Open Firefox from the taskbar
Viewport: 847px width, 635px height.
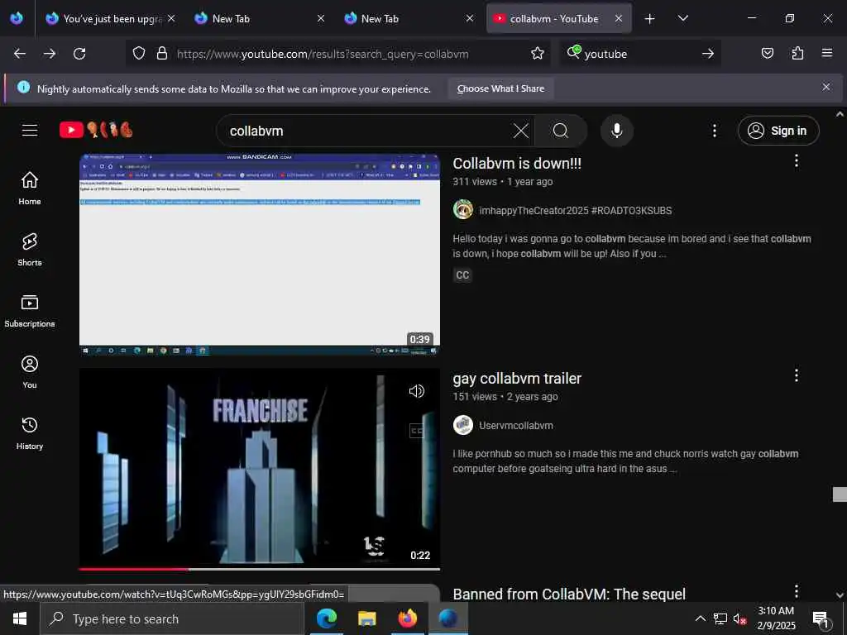[407, 618]
